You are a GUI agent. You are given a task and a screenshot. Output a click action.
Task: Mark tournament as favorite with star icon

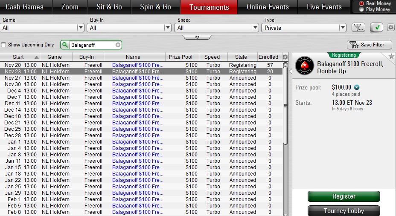point(391,57)
